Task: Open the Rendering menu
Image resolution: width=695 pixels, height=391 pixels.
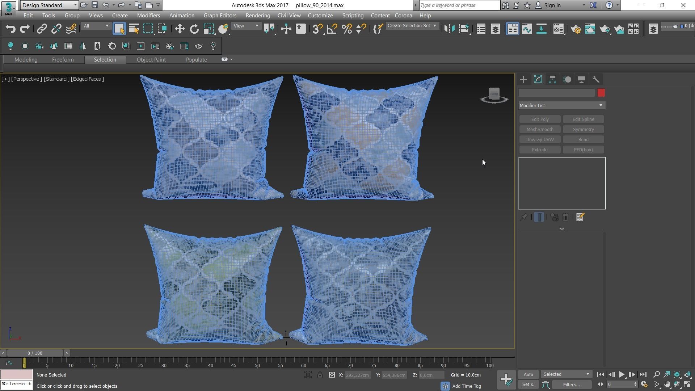Action: [x=258, y=16]
